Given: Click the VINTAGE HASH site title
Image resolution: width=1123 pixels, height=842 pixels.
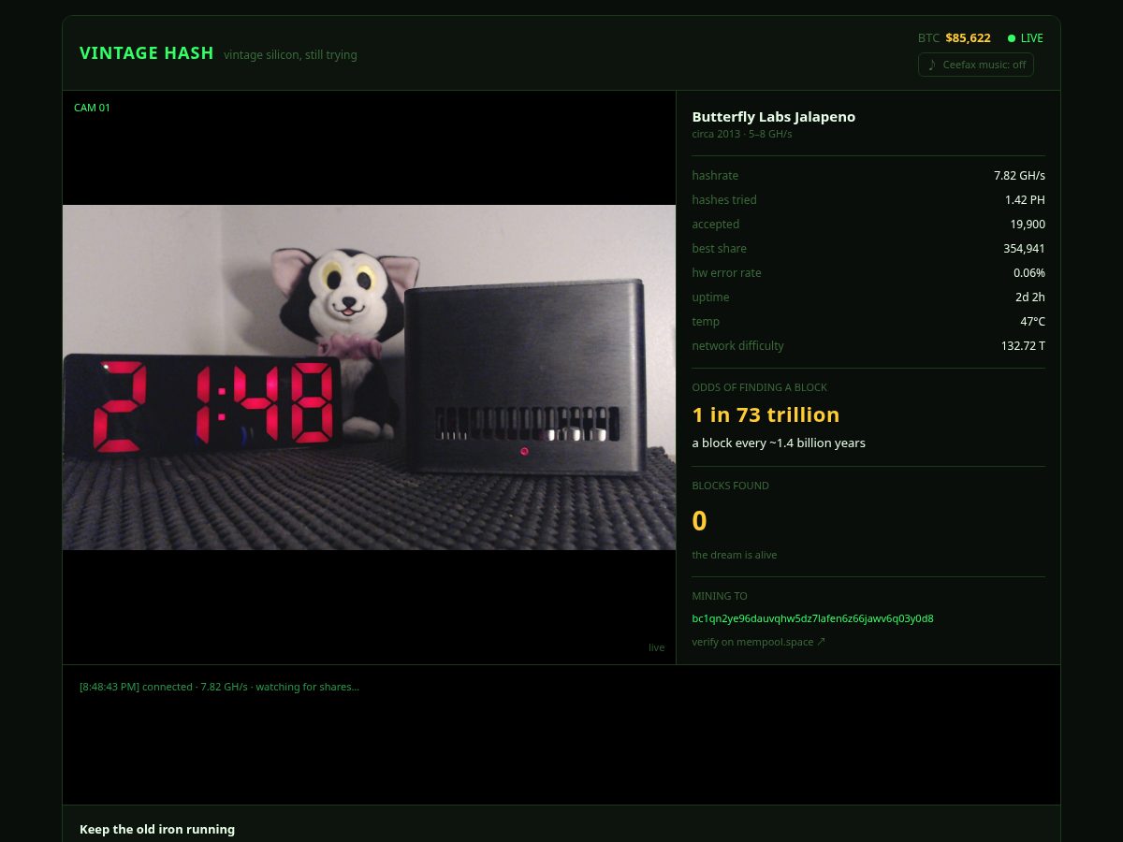Looking at the screenshot, I should [x=147, y=53].
